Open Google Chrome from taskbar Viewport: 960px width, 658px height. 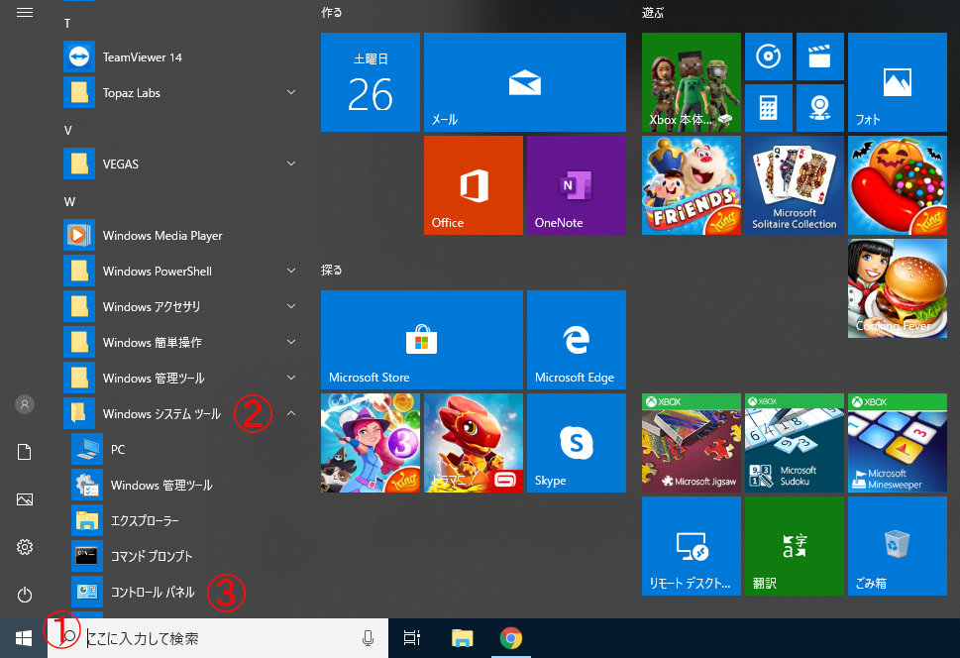point(510,638)
